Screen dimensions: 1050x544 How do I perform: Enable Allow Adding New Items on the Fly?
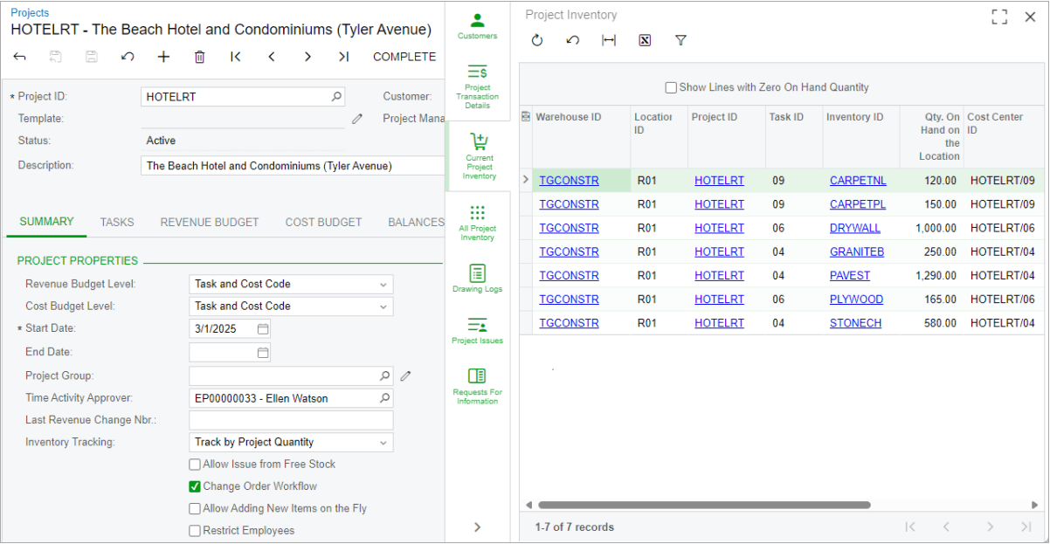click(195, 508)
